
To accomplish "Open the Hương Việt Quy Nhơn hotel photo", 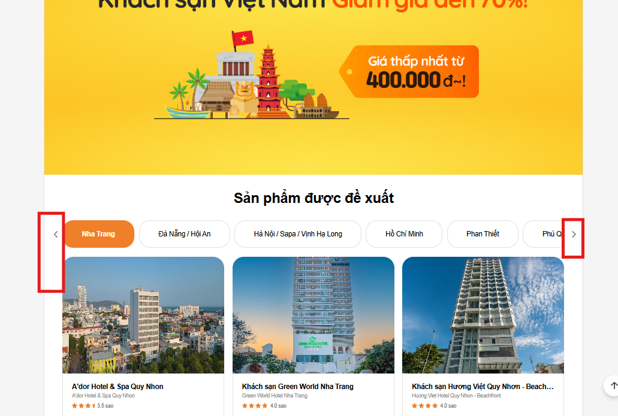I will (483, 315).
